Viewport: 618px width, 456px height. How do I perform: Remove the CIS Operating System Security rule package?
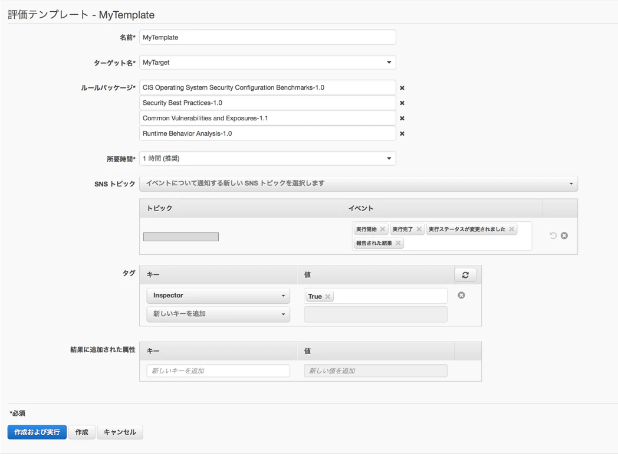coord(402,88)
